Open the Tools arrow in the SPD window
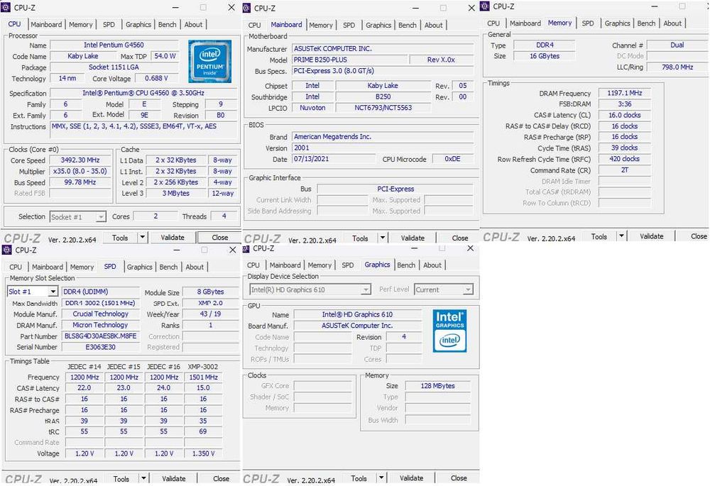Image resolution: width=710 pixels, height=486 pixels. coord(143,478)
